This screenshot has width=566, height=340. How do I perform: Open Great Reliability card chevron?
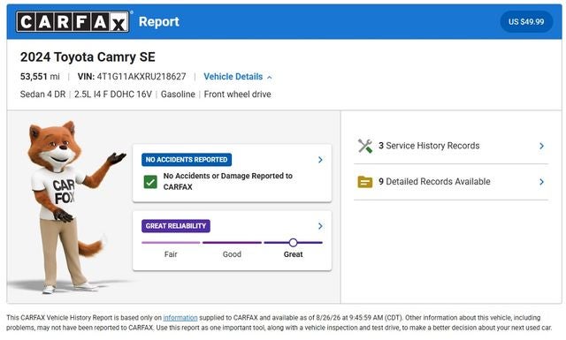point(320,226)
